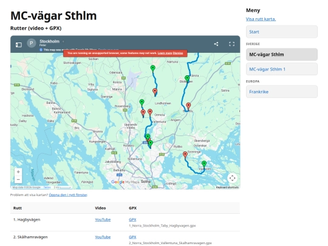The width and height of the screenshot is (328, 246).
Task: Zoom out the map with minus button
Action: click(18, 179)
